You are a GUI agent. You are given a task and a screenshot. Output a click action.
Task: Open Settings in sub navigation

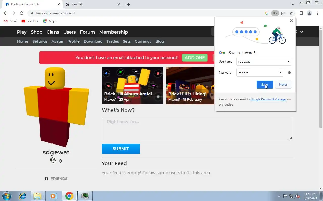pyautogui.click(x=40, y=41)
